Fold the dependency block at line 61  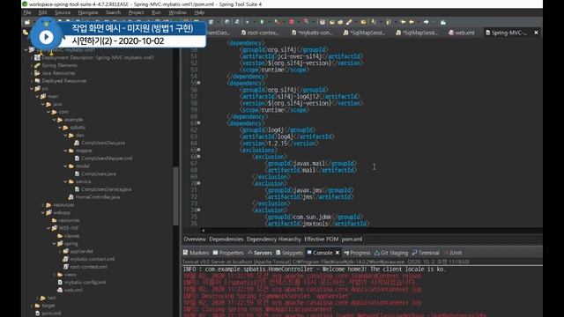(x=199, y=123)
